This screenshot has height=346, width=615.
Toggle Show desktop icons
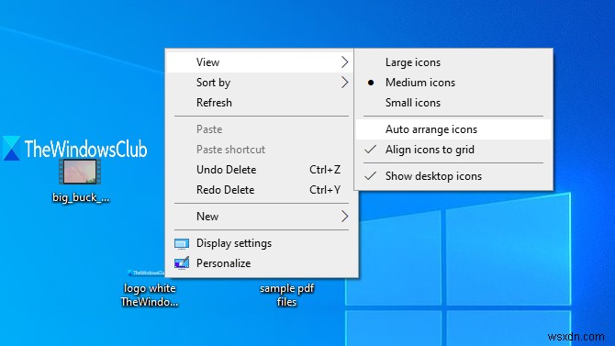coord(453,176)
